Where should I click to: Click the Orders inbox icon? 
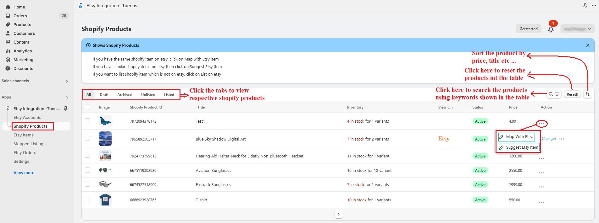click(8, 16)
